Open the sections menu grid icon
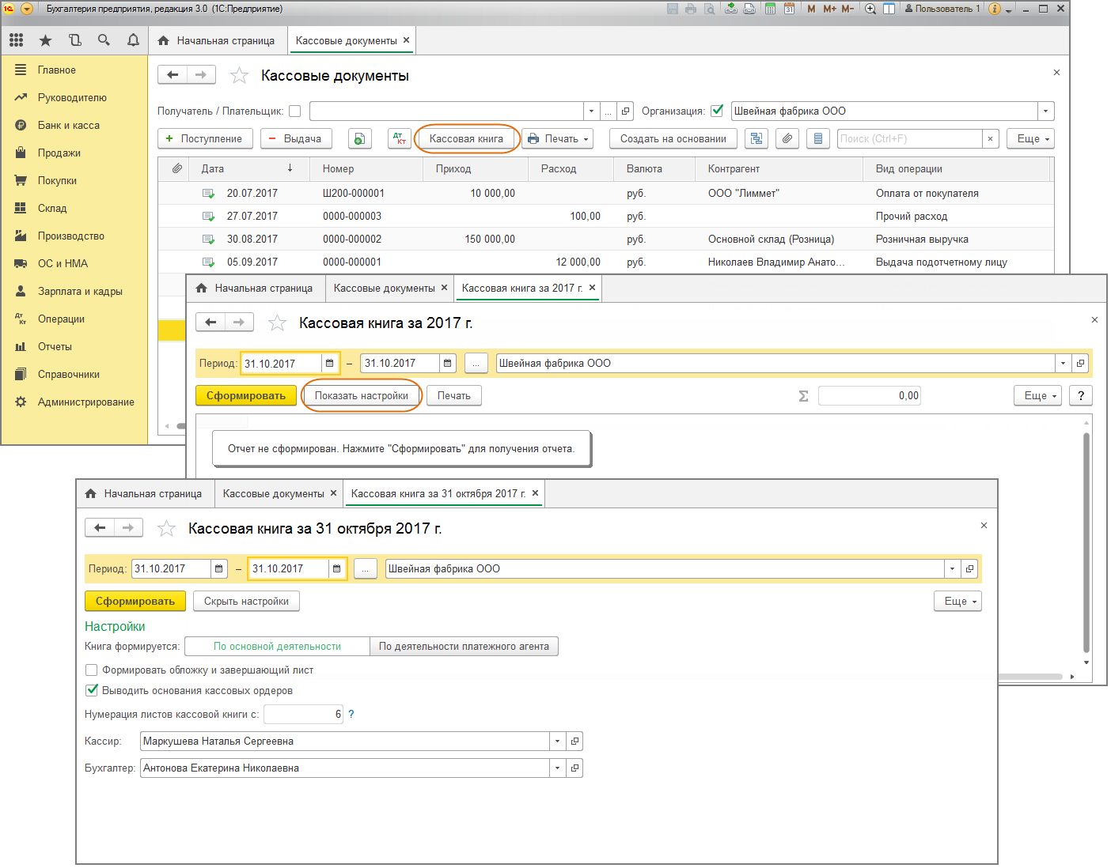 tap(17, 40)
